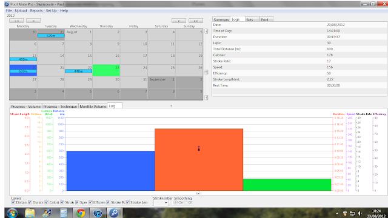The height and width of the screenshot is (218, 388).
Task: Open the Monthly Volume tab
Action: pos(93,107)
